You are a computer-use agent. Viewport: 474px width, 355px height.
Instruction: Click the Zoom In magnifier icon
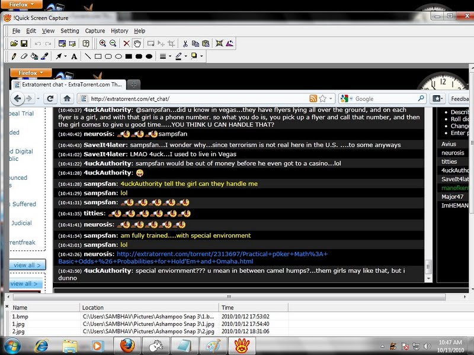click(103, 43)
